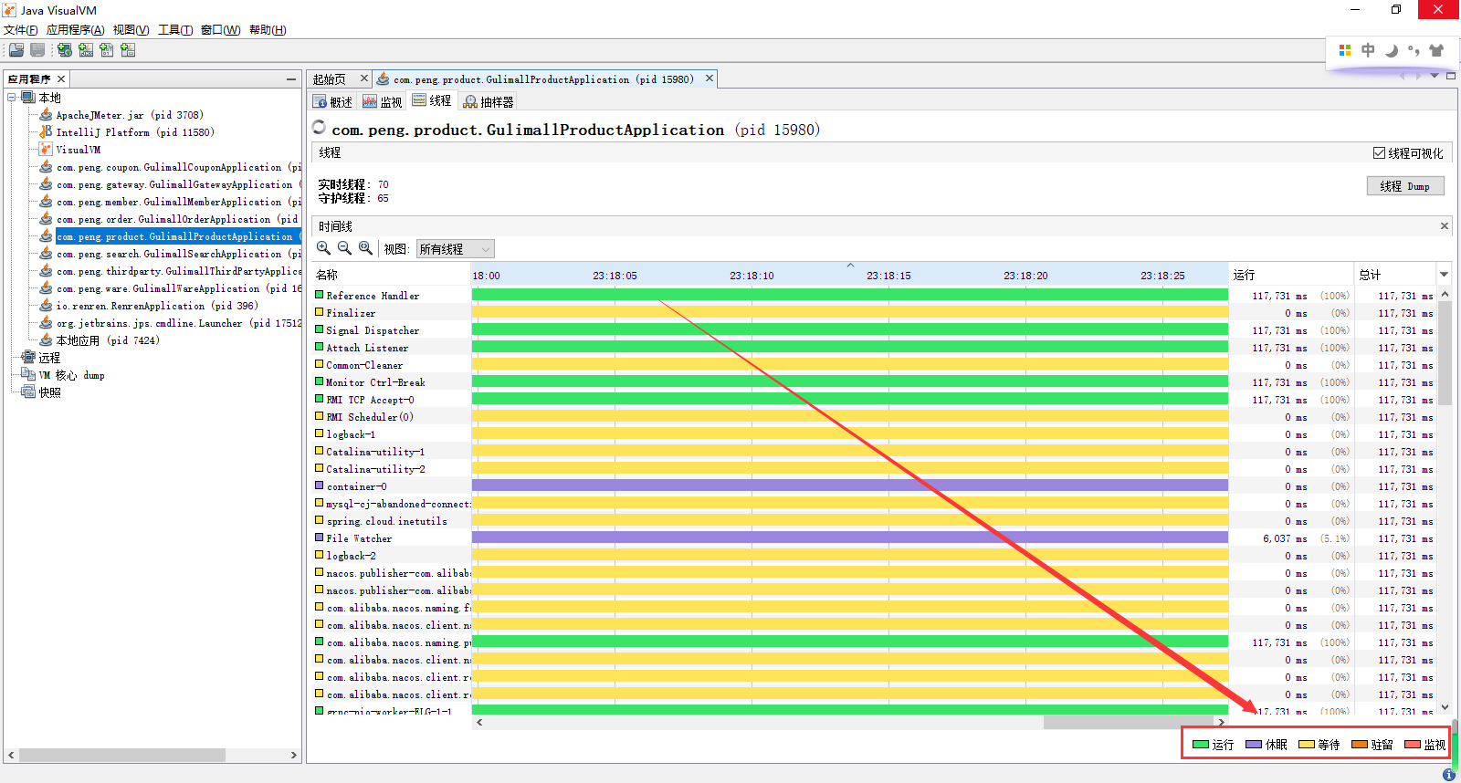Click the load snapshot folder toolbar icon

(x=16, y=50)
